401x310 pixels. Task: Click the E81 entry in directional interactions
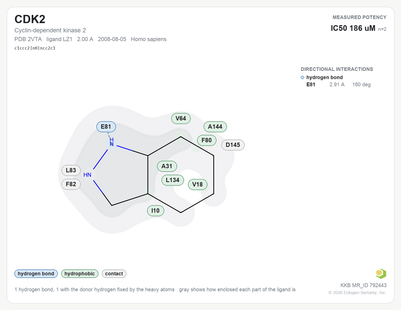[311, 84]
